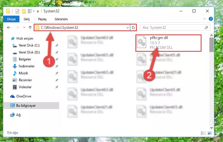Go forward with the right arrow

tap(17, 27)
